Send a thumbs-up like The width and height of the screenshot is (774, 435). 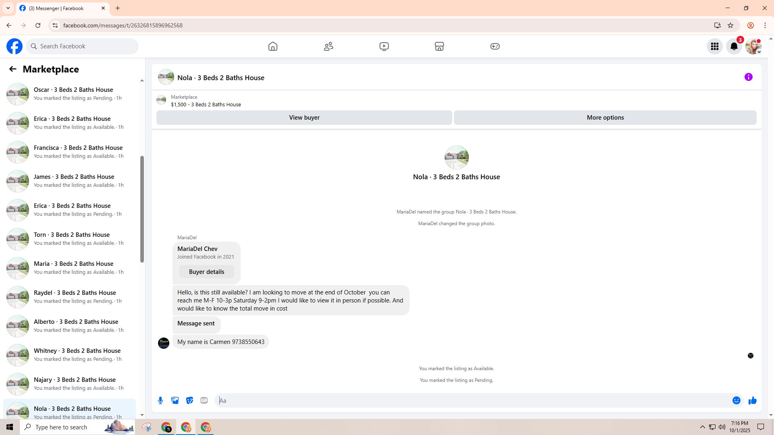tap(753, 400)
